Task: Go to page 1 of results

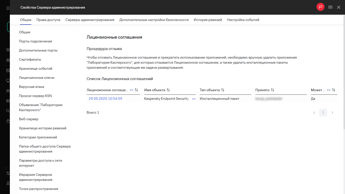Action: [x=323, y=113]
